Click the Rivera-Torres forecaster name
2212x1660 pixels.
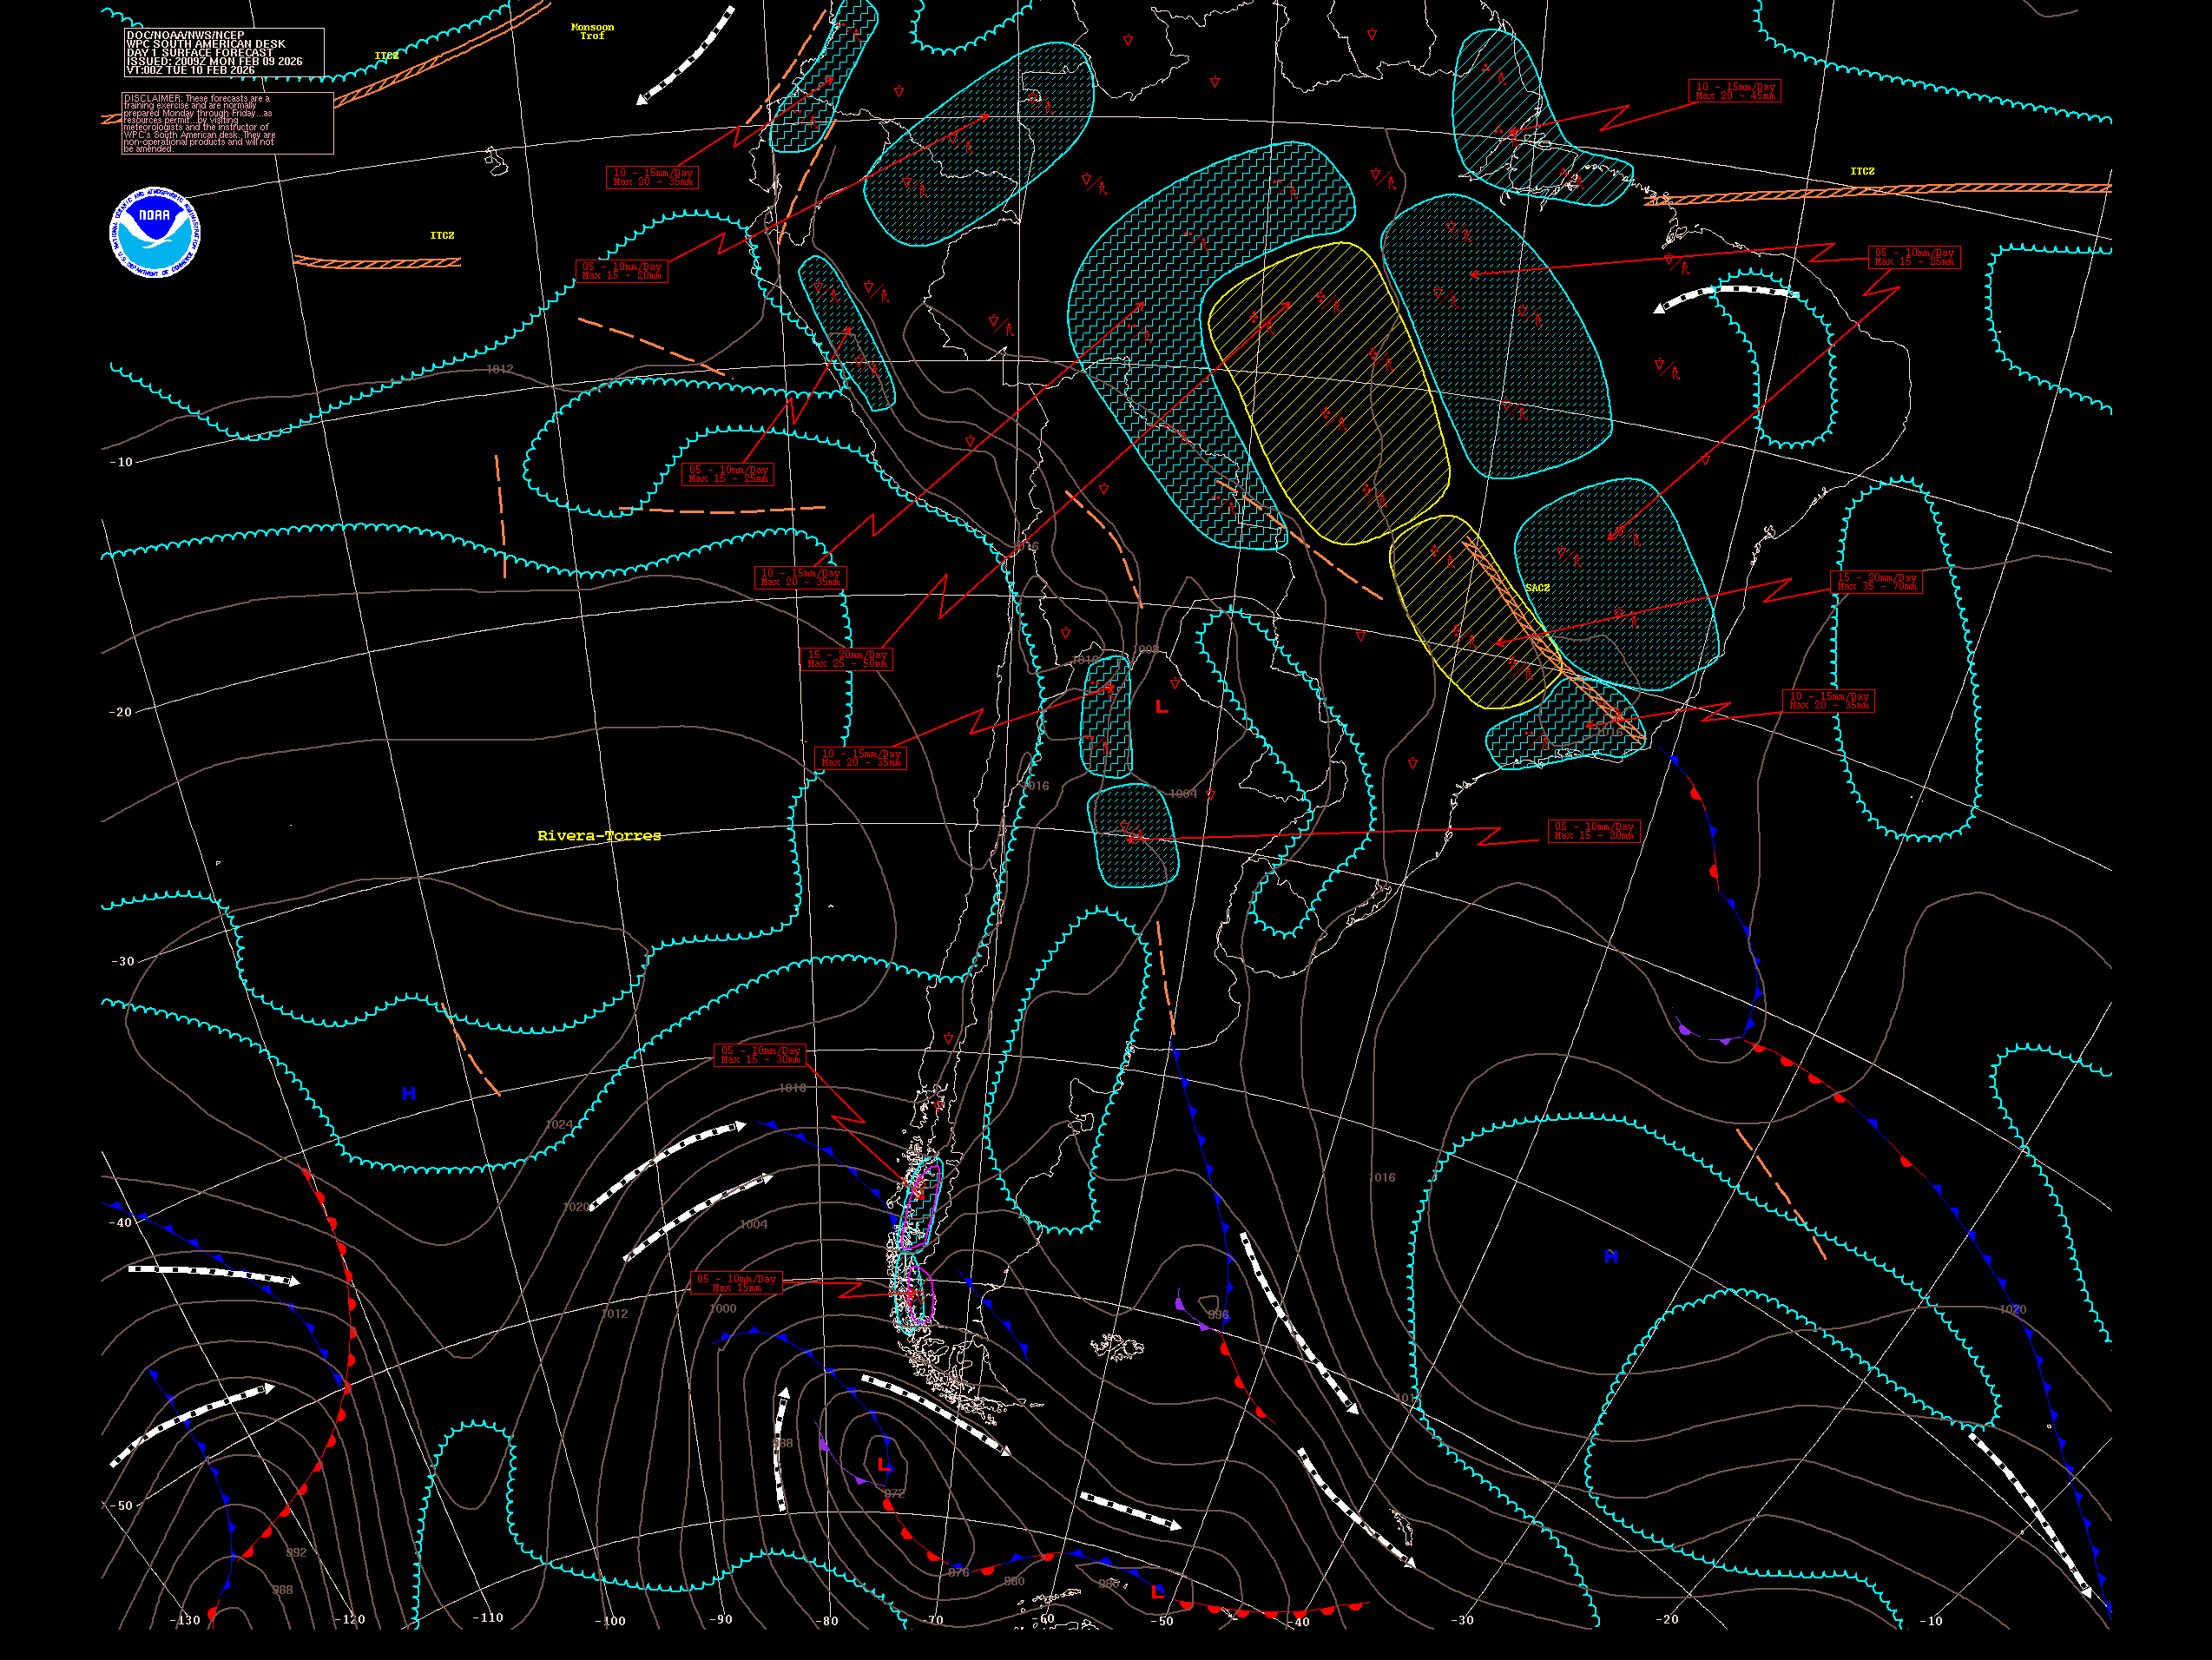(599, 836)
